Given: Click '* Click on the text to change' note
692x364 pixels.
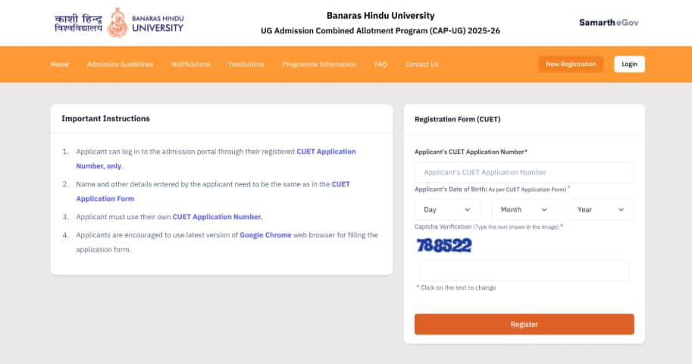Looking at the screenshot, I should pos(456,287).
